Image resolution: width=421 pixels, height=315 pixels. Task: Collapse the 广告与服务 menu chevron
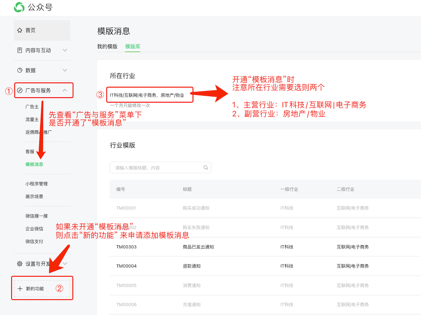point(65,90)
